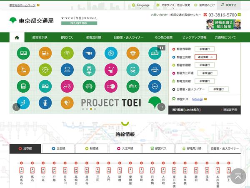
Task: Switch to the 都営バス route tab
Action: tap(158, 148)
